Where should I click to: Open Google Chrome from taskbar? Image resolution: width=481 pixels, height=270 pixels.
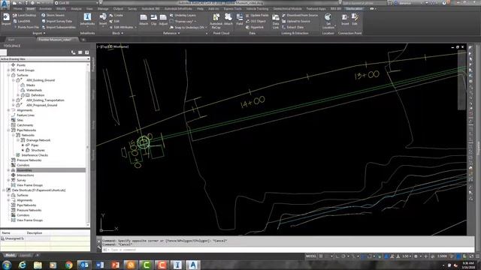[x=68, y=265]
